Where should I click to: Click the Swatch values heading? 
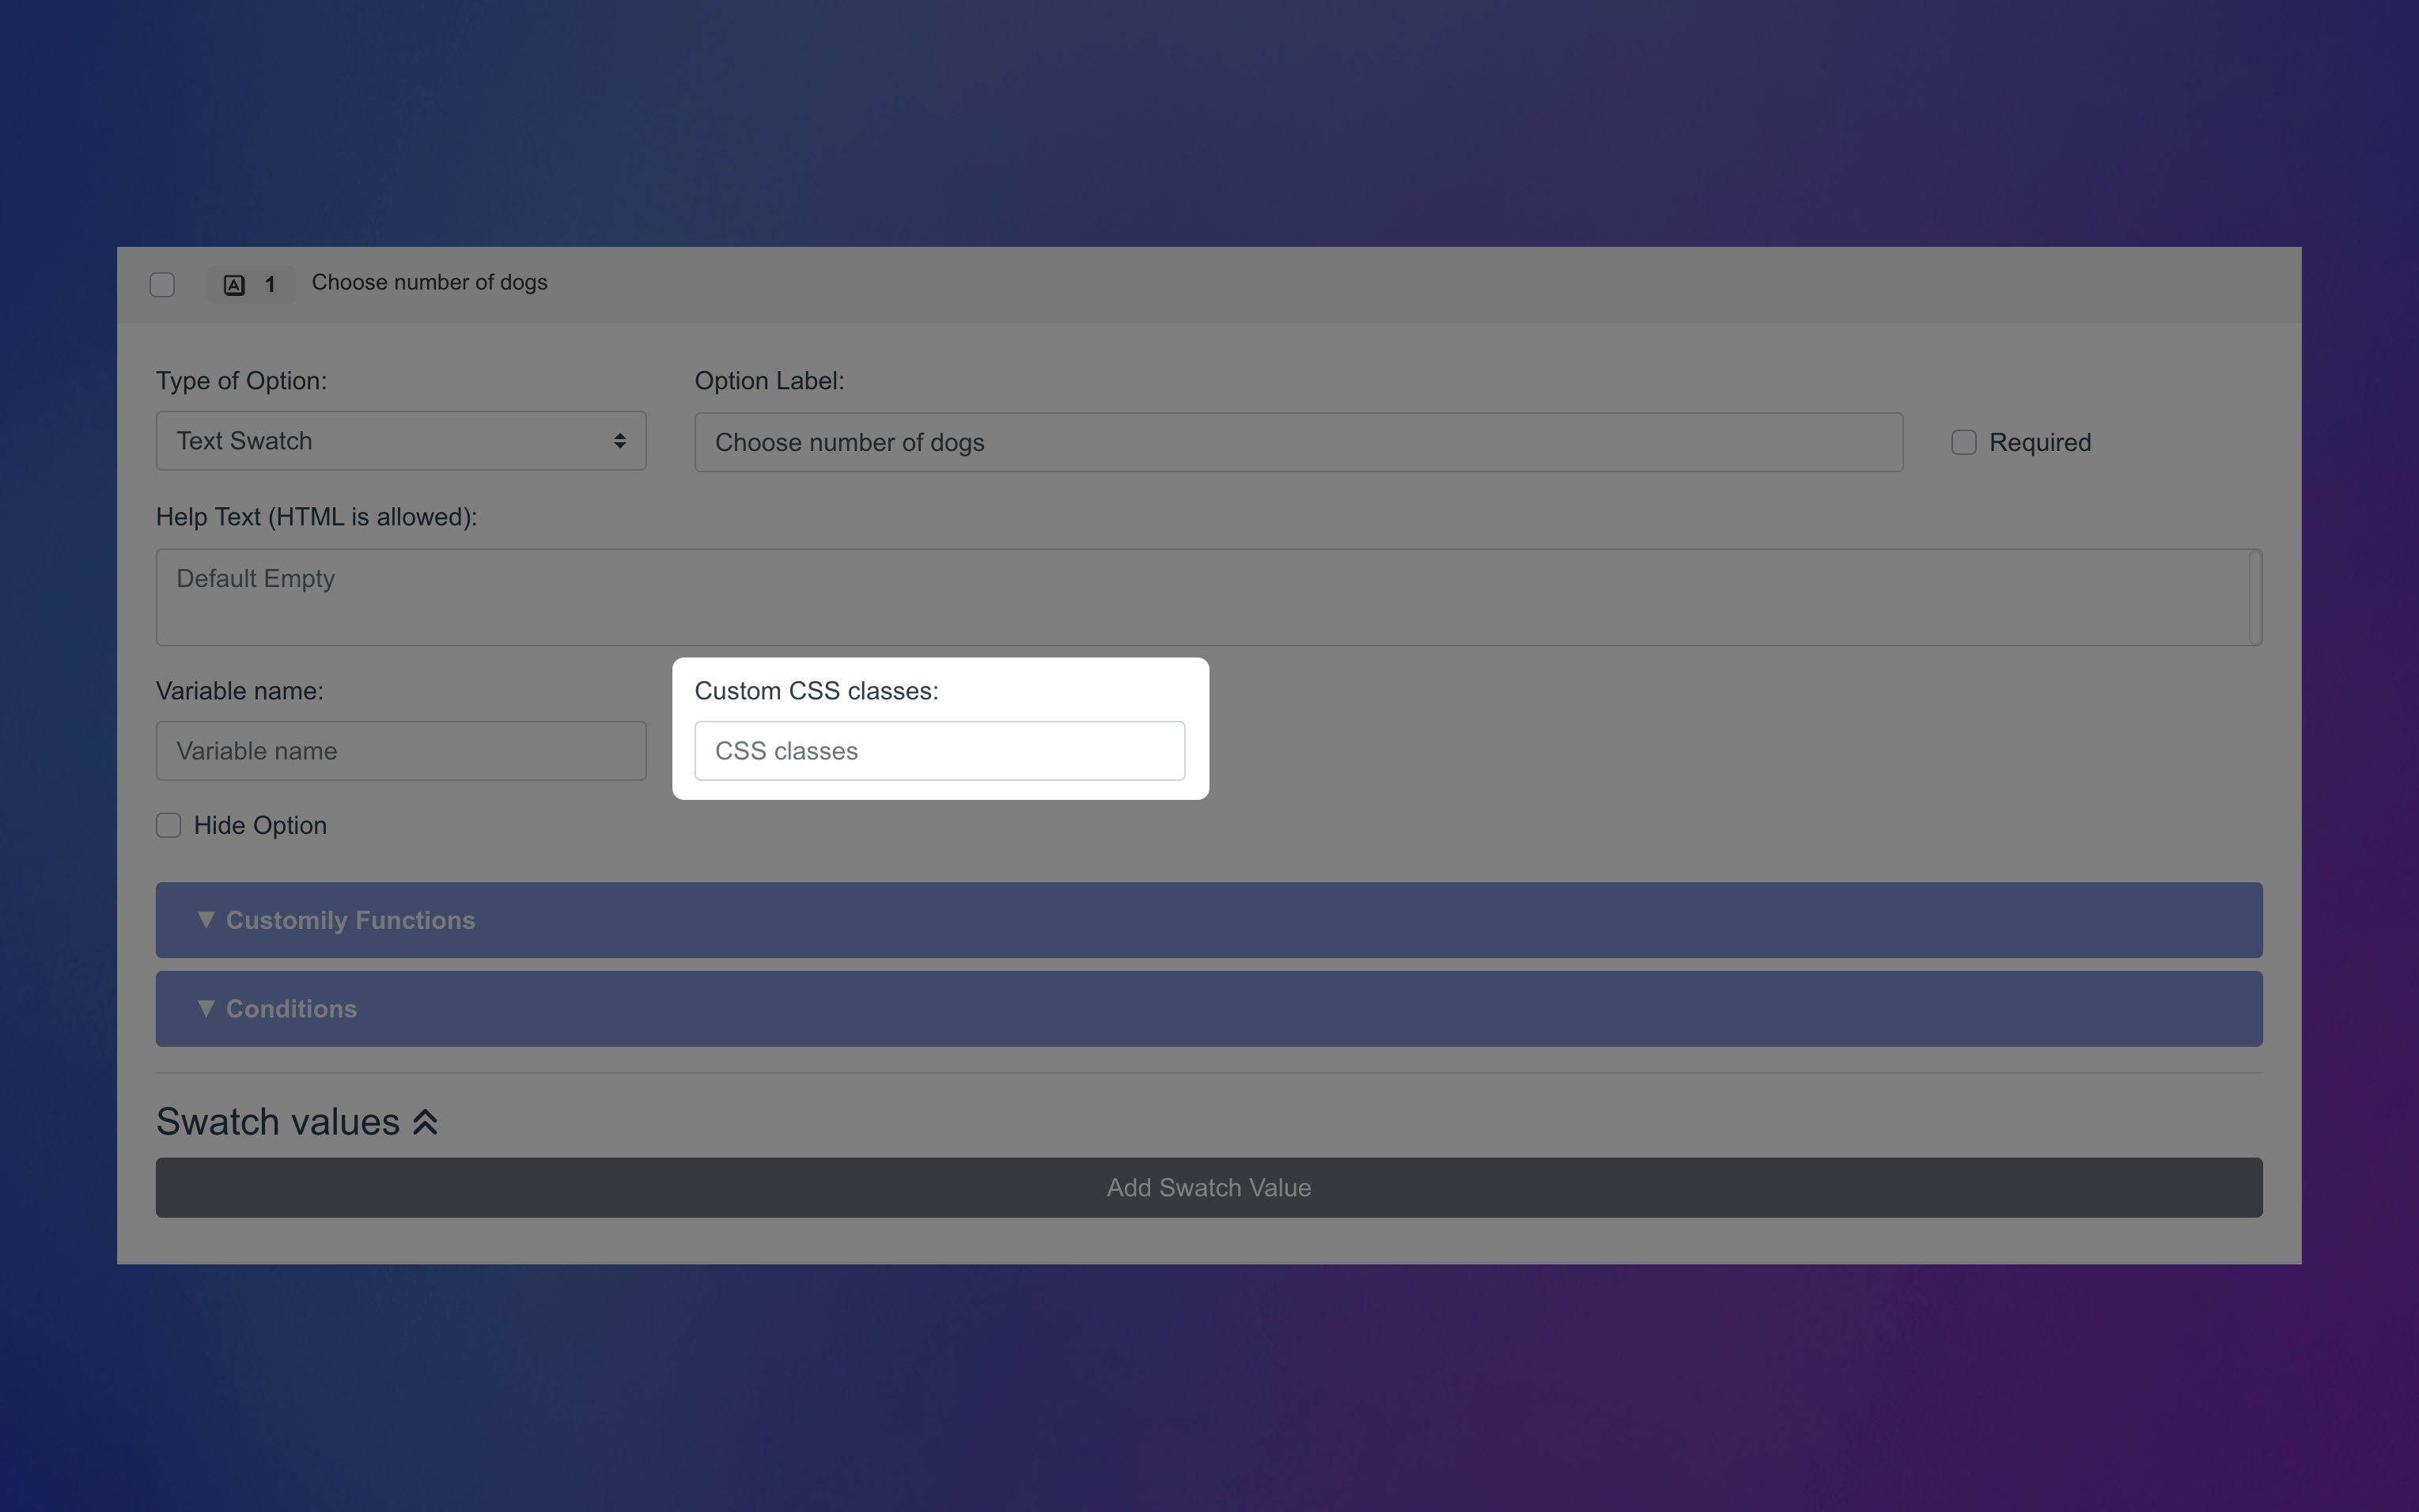278,1122
